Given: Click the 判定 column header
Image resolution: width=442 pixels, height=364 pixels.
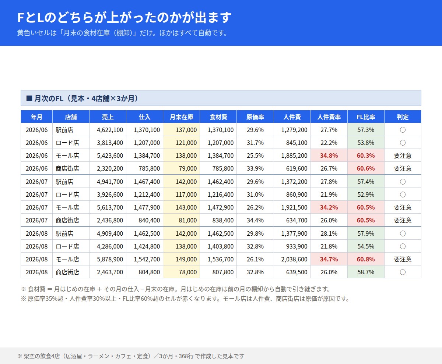Looking at the screenshot, I should (x=403, y=117).
